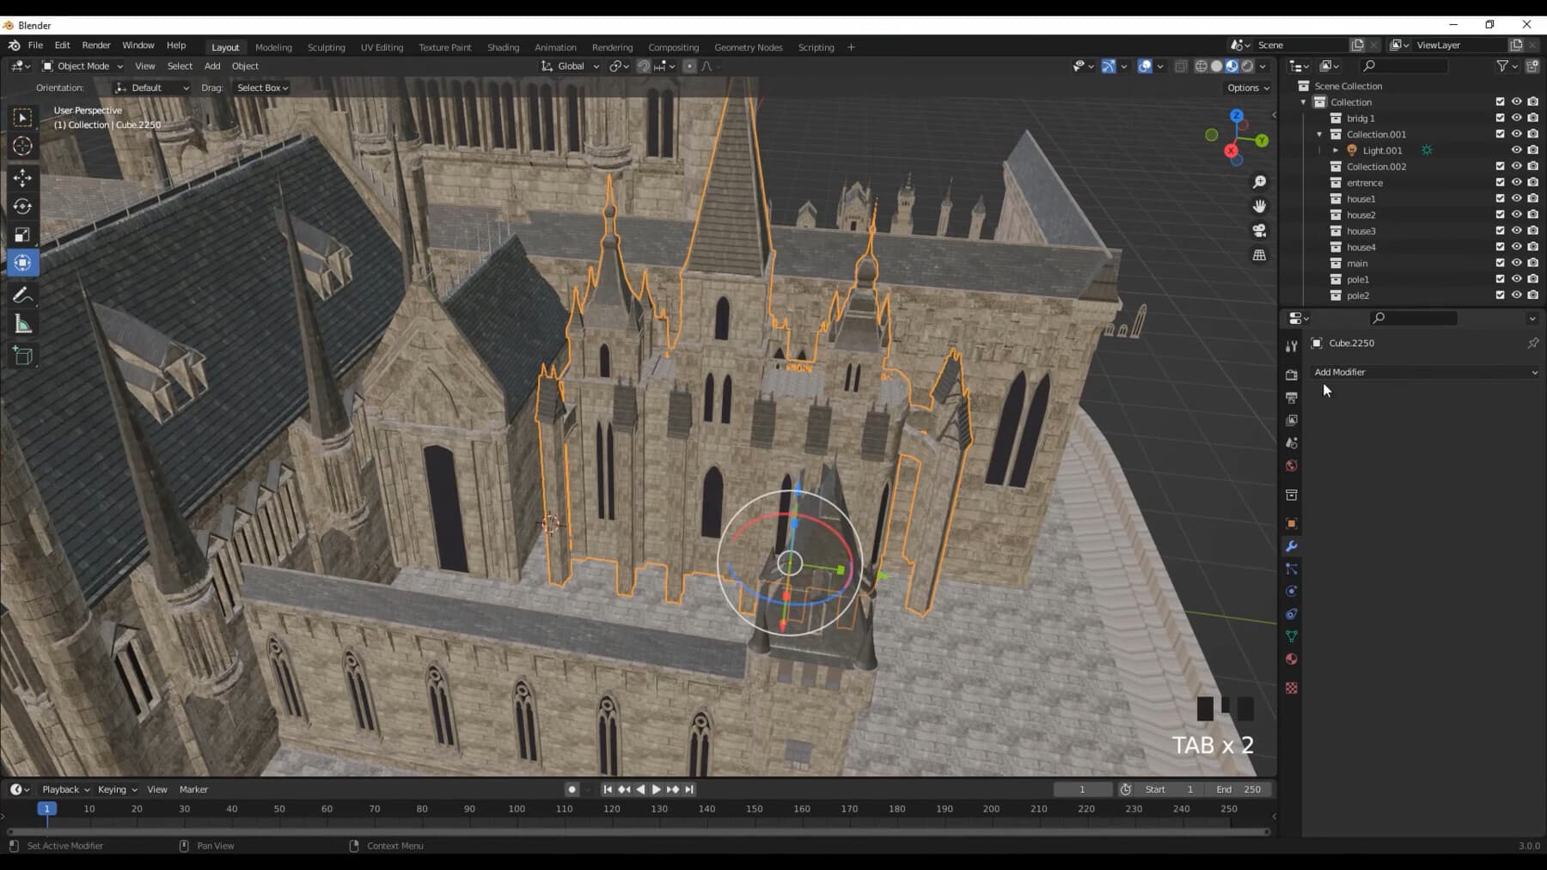Screen dimensions: 1547x870
Task: Switch to the Sculpting workspace tab
Action: tap(326, 47)
